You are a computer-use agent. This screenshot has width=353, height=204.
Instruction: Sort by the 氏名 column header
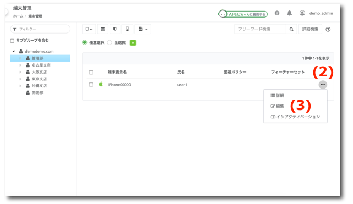click(181, 72)
